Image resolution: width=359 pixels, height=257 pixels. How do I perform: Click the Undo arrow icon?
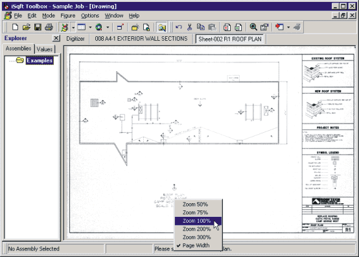coord(179,27)
